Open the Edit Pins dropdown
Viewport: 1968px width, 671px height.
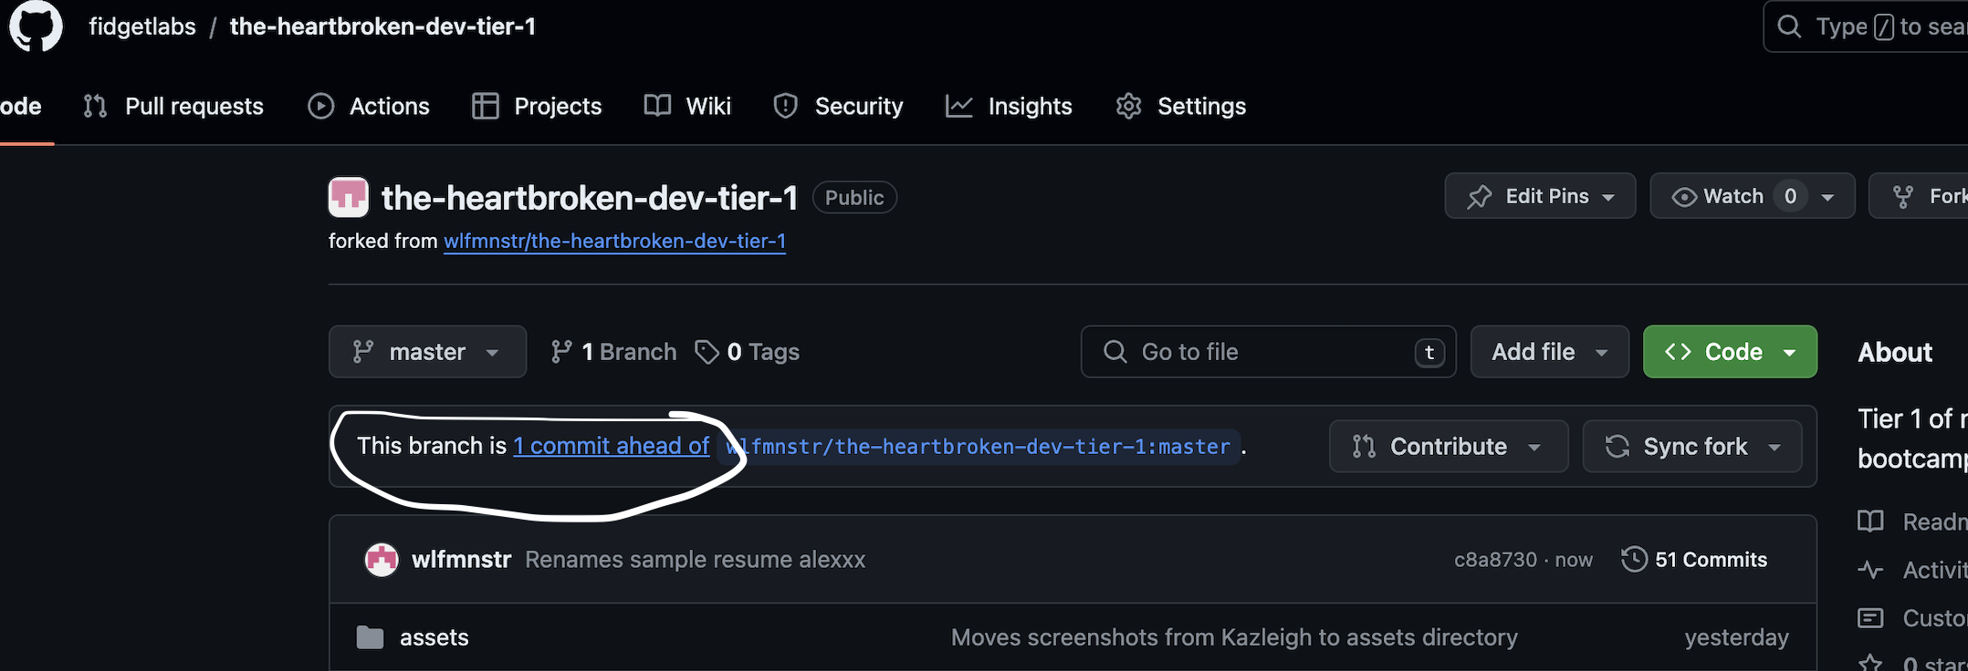[1540, 196]
